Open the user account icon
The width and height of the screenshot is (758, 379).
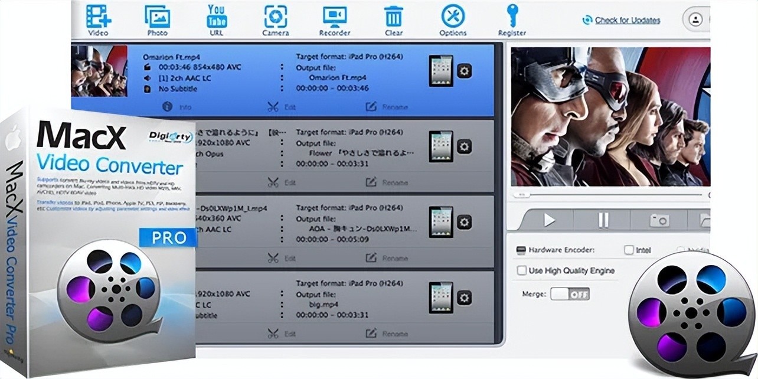tap(697, 19)
